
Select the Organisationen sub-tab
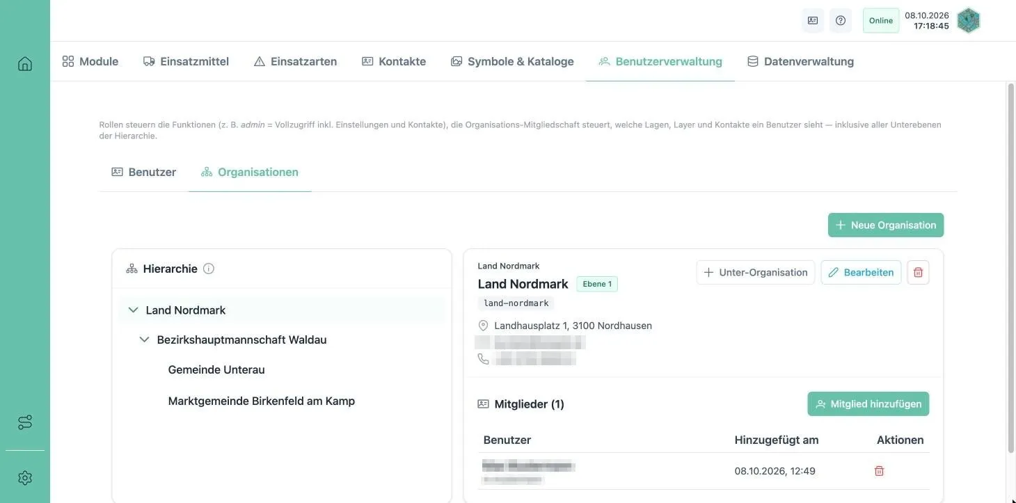pos(250,172)
